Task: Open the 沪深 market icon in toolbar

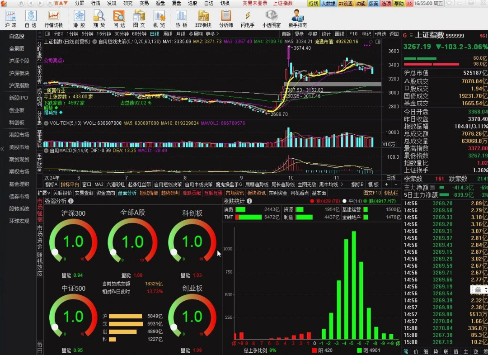Action: (x=10, y=19)
